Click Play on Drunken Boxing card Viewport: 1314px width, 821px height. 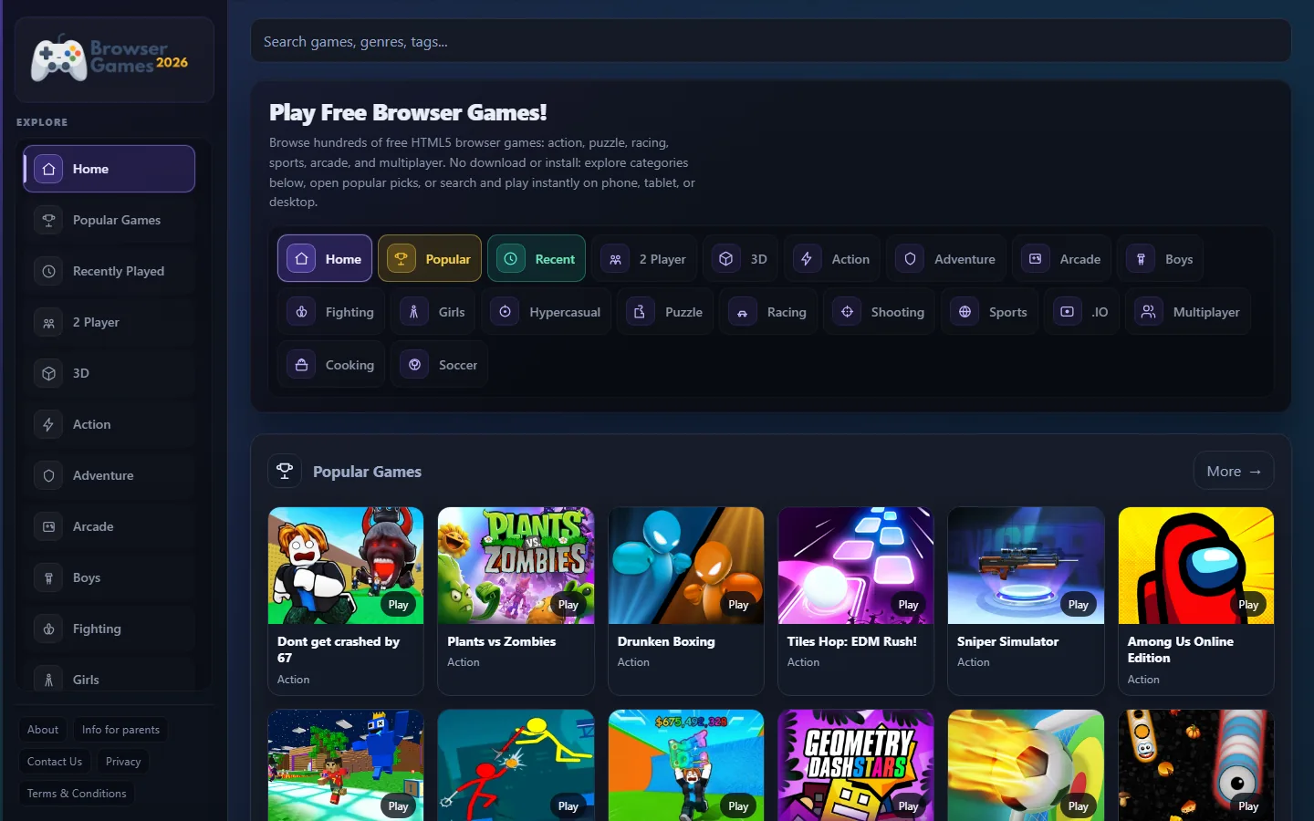(x=738, y=604)
